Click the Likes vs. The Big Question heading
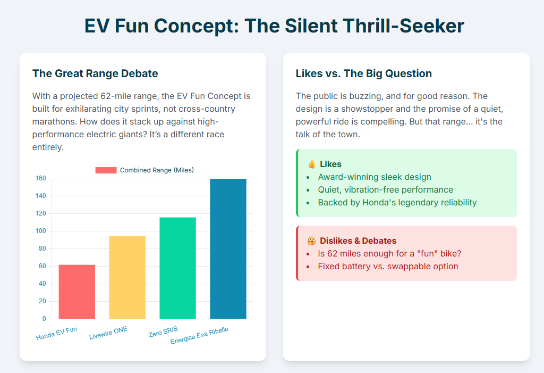544x373 pixels. pyautogui.click(x=363, y=73)
